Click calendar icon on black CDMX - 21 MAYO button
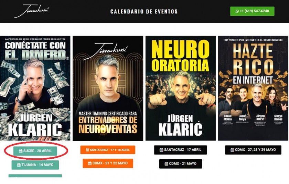Viewport: 289px width, 184px height. click(166, 164)
